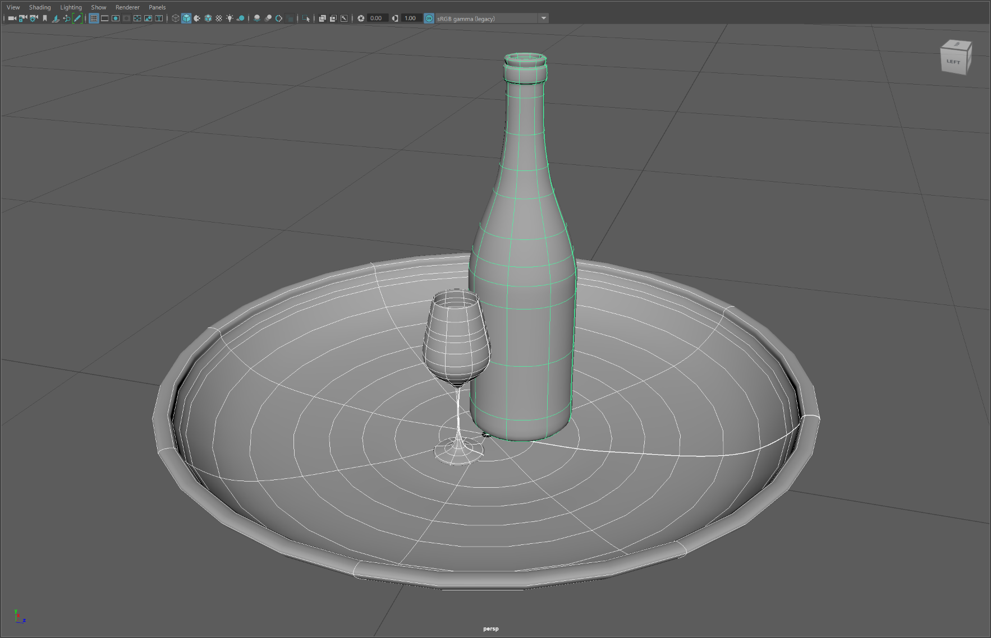Toggle Wireframe on Shaded
Image resolution: width=991 pixels, height=638 pixels.
pyautogui.click(x=208, y=19)
